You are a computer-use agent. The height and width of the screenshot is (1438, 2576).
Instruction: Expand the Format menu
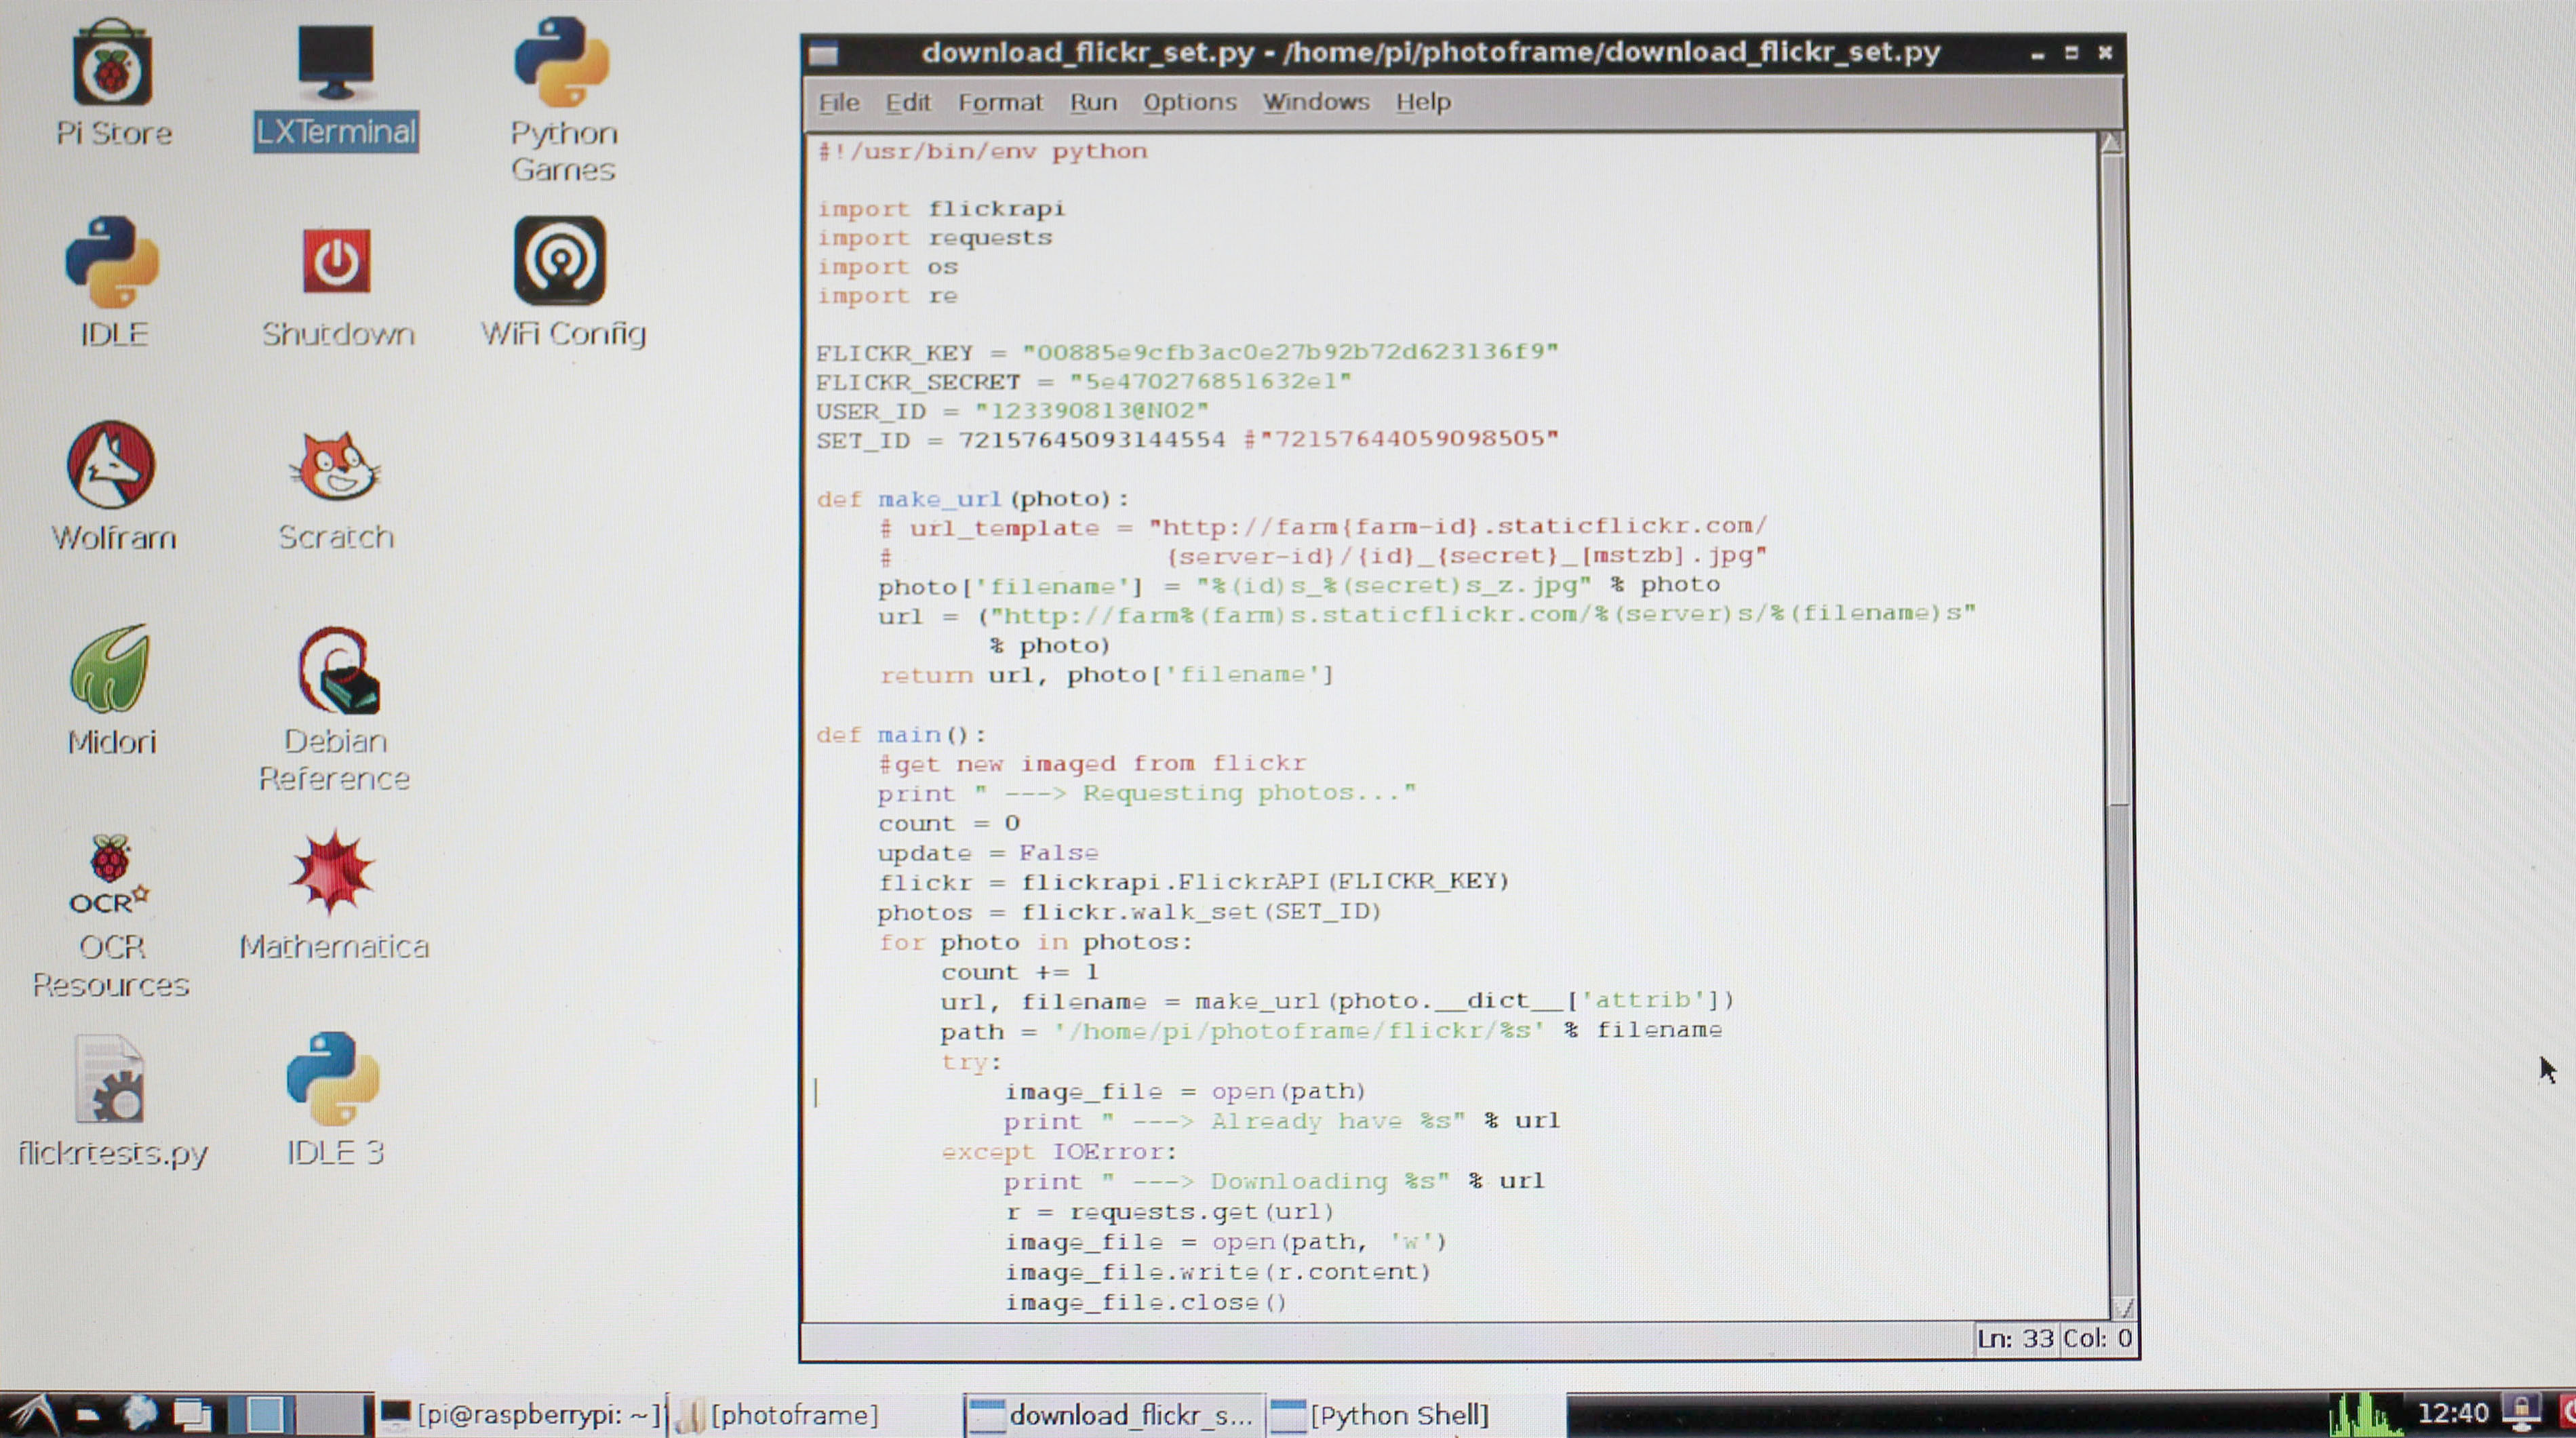[x=1000, y=102]
